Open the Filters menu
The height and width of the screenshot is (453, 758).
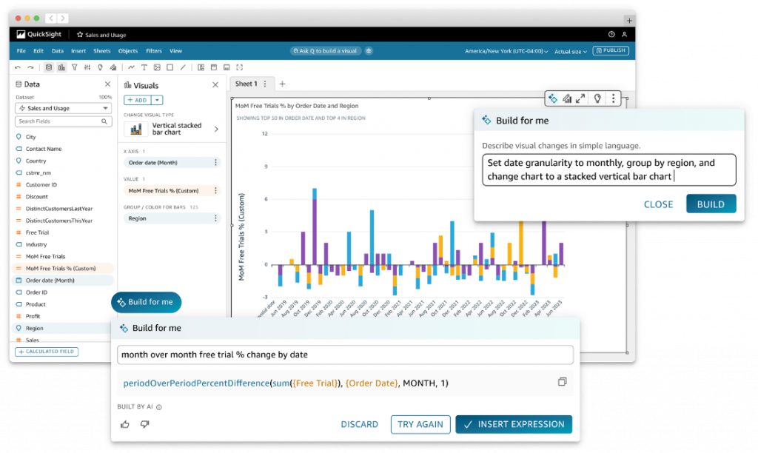pos(154,51)
